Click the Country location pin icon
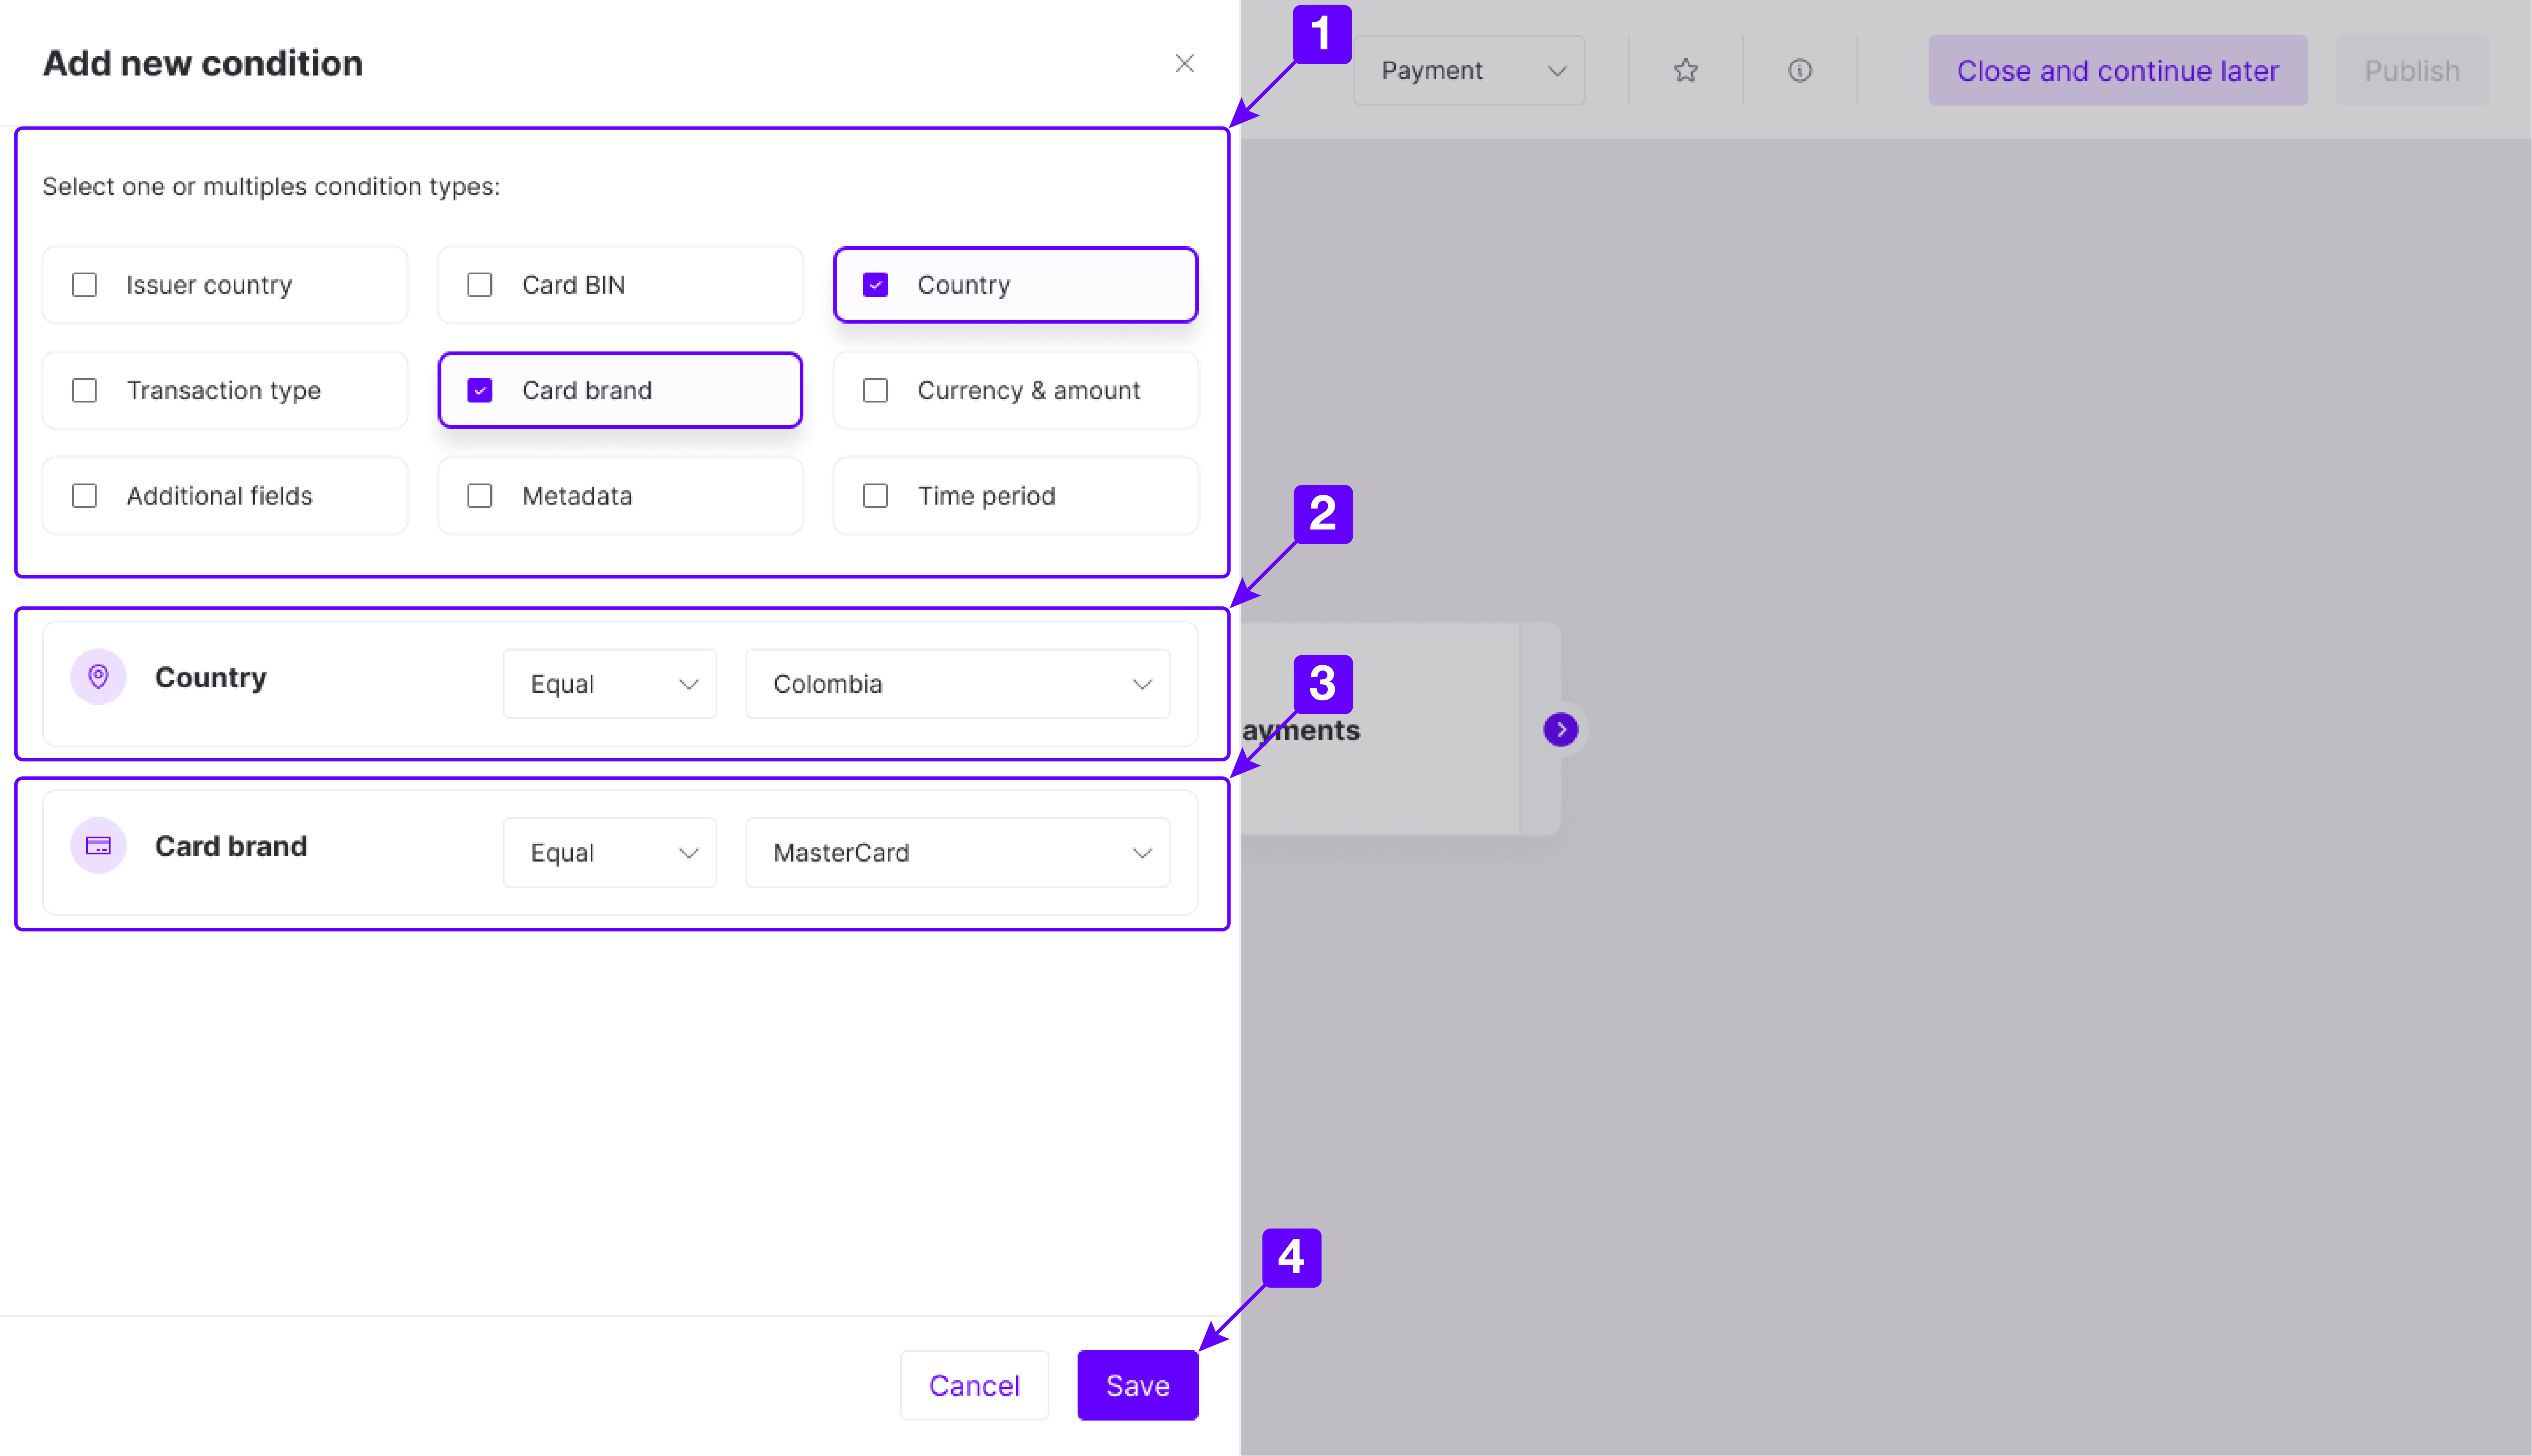Image resolution: width=2532 pixels, height=1456 pixels. tap(98, 677)
